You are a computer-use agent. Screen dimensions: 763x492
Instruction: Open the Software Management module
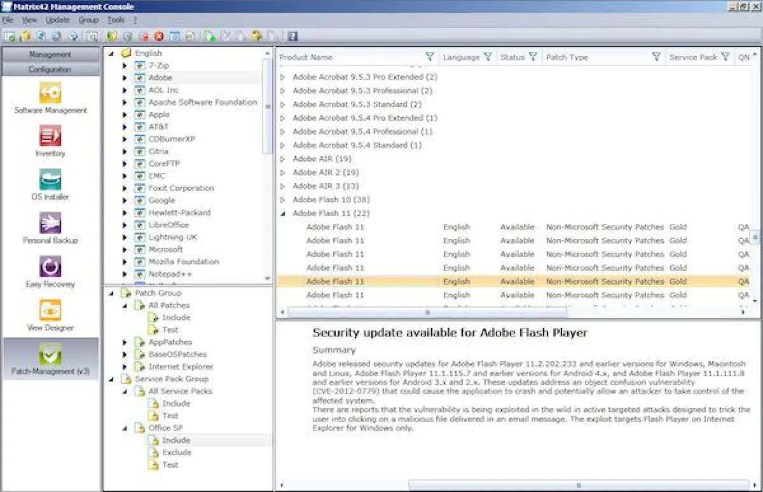click(50, 93)
